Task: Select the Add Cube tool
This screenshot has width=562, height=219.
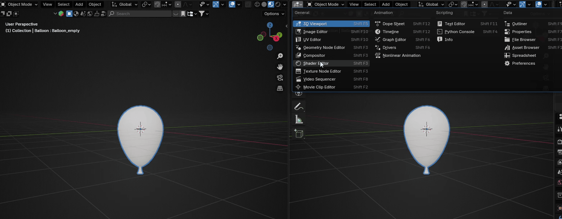Action: point(298,133)
